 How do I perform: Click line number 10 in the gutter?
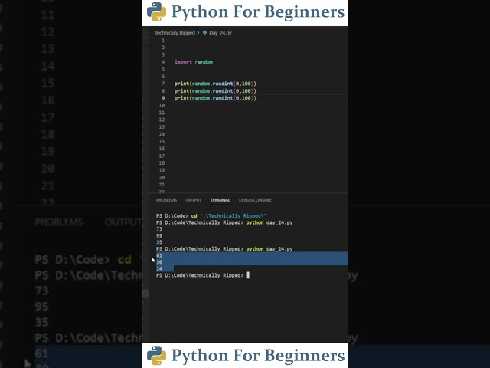point(162,106)
